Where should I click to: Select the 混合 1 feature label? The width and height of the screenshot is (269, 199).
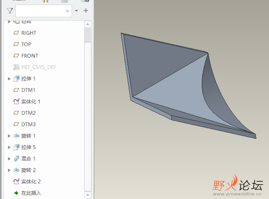click(28, 159)
